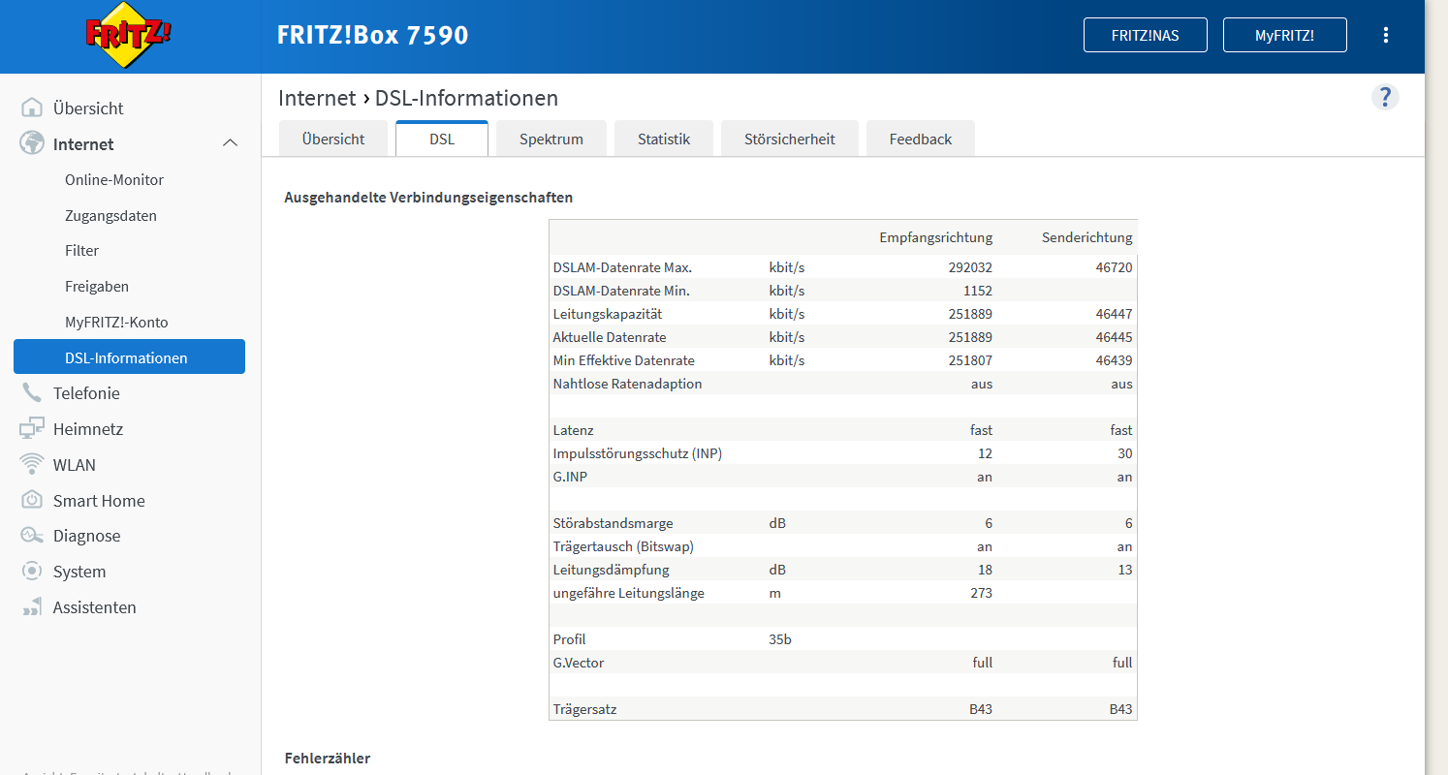Open Übersicht in the sidebar
This screenshot has width=1448, height=775.
click(x=88, y=108)
